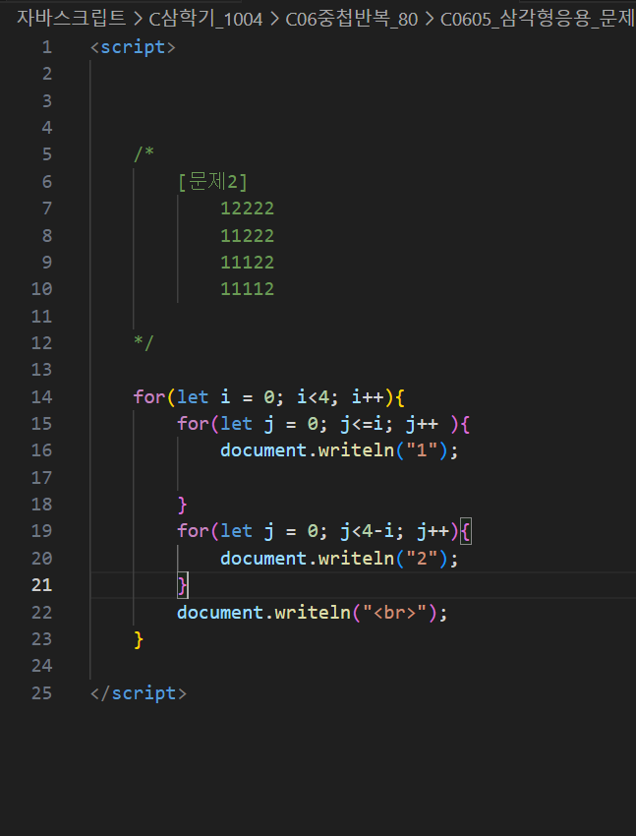
Task: Click the yellow opening brace on line 14
Action: tap(400, 397)
